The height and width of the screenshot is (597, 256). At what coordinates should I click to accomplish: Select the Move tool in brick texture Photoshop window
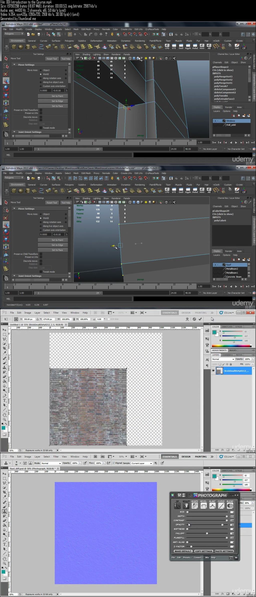click(x=4, y=330)
